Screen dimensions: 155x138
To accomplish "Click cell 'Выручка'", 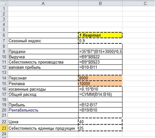I will [43, 57].
